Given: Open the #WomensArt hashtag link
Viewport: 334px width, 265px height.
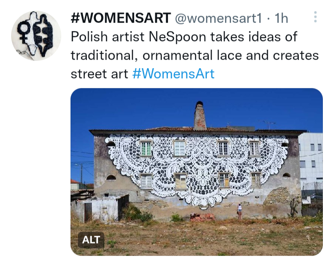Looking at the screenshot, I should click(173, 74).
